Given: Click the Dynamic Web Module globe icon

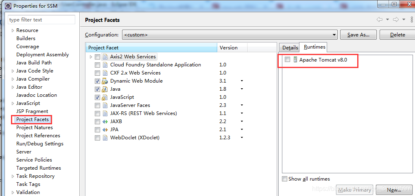Looking at the screenshot, I should (x=105, y=81).
